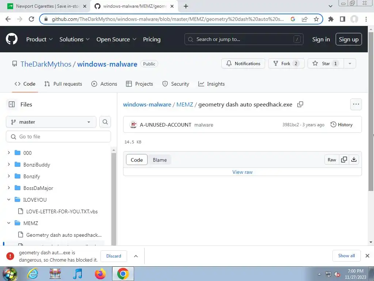
Task: Open the Projects tab
Action: 140,84
